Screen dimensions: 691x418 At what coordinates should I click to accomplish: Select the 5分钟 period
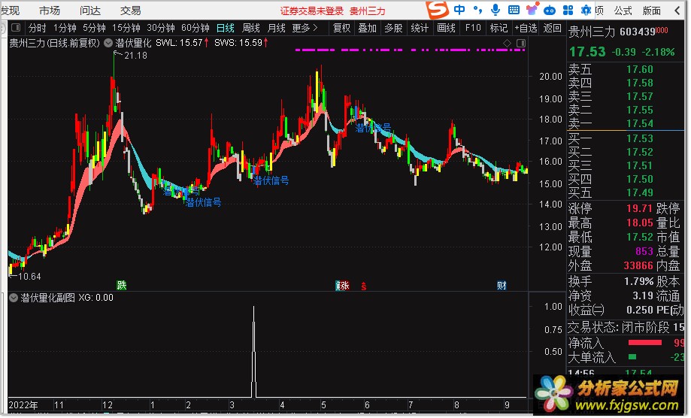94,28
